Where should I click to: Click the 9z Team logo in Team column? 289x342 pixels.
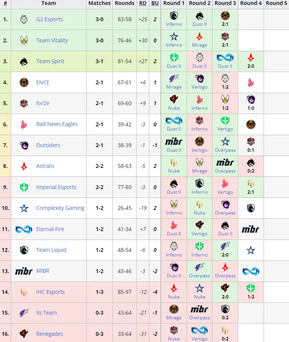click(24, 313)
